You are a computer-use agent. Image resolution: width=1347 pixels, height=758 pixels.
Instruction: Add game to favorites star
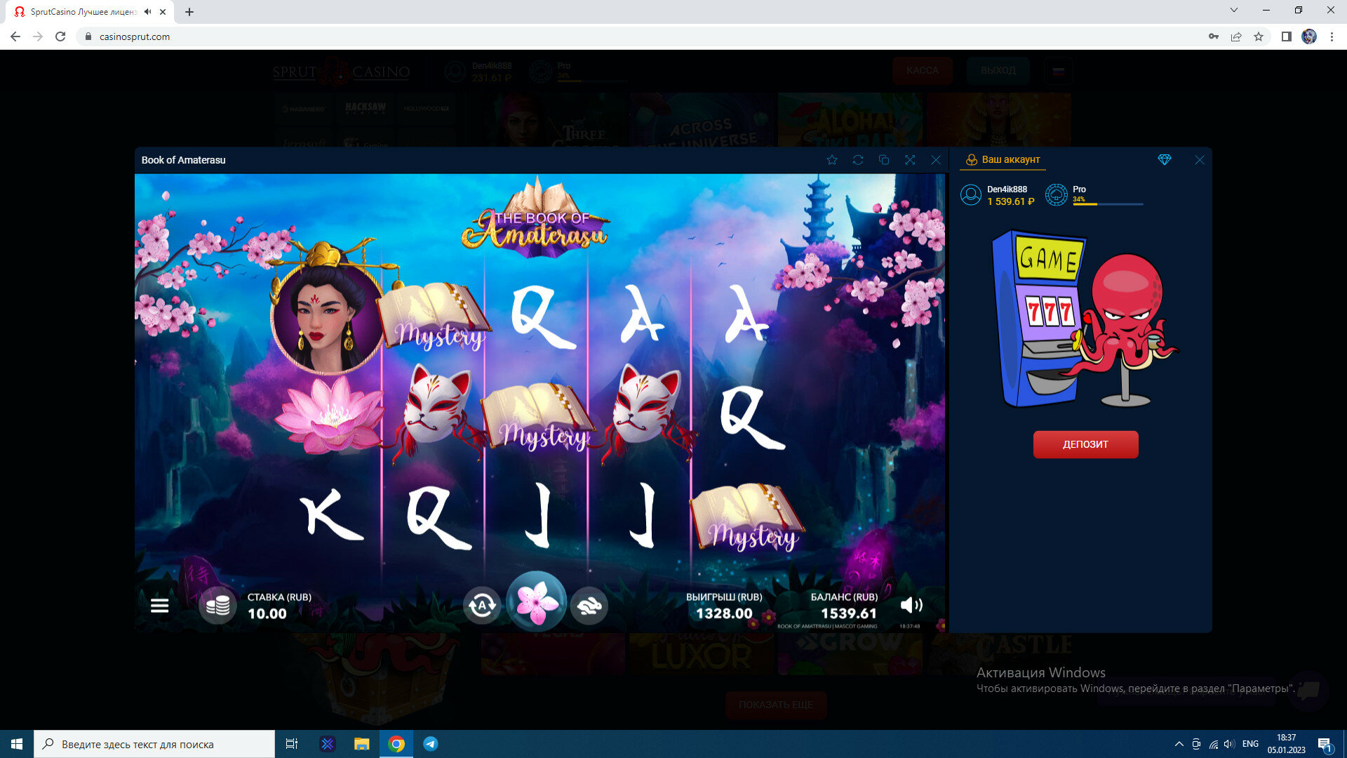832,160
